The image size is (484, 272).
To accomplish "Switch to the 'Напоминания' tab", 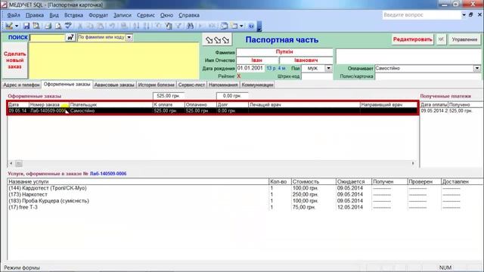I will [x=223, y=85].
